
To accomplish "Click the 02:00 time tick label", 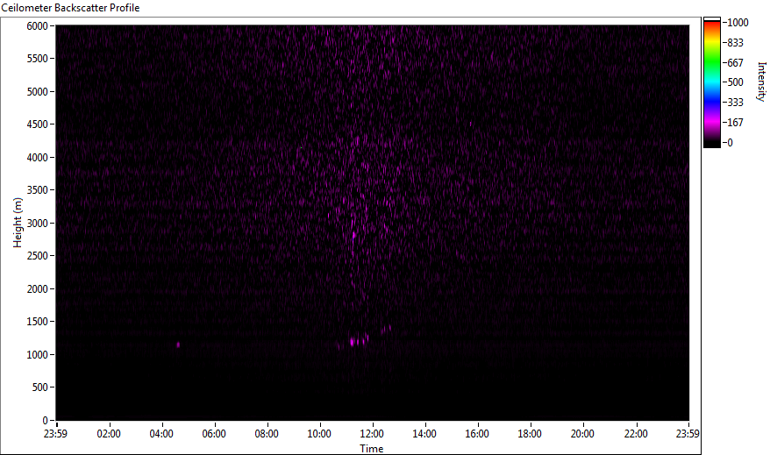I will (x=109, y=433).
